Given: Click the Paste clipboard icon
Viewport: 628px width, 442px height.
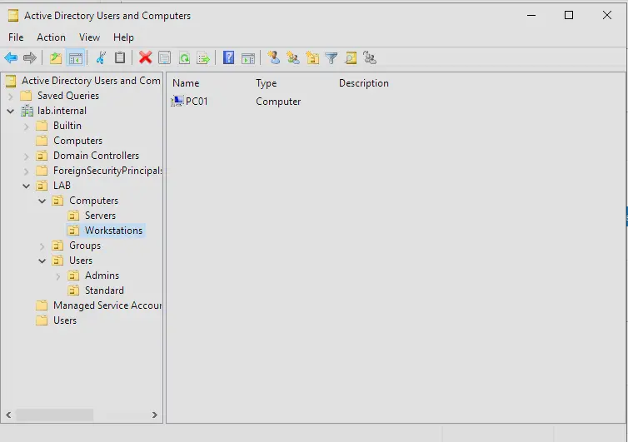Looking at the screenshot, I should (120, 58).
